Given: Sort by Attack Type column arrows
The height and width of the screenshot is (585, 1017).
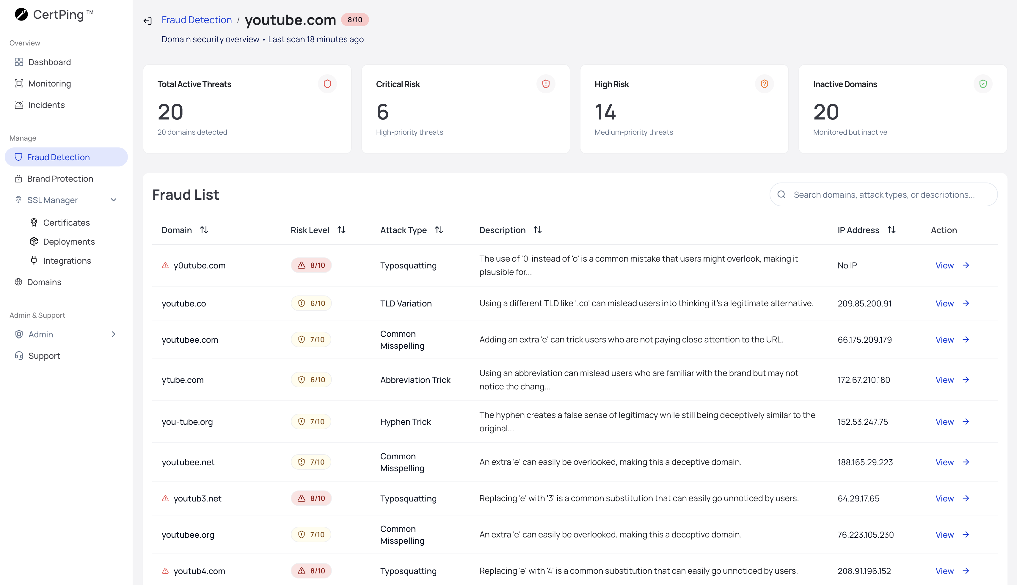Looking at the screenshot, I should click(439, 230).
